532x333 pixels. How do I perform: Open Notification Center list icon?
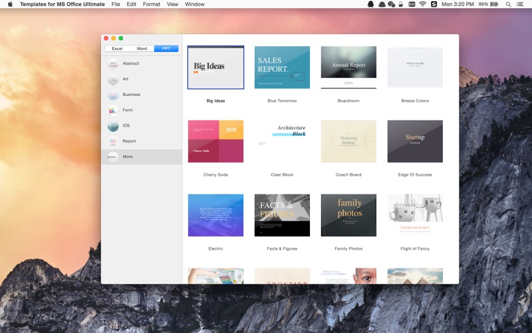(x=520, y=5)
